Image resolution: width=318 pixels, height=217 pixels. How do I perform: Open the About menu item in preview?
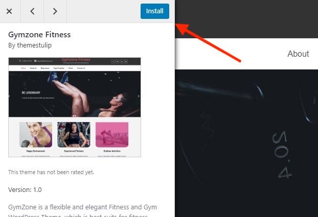click(x=298, y=54)
